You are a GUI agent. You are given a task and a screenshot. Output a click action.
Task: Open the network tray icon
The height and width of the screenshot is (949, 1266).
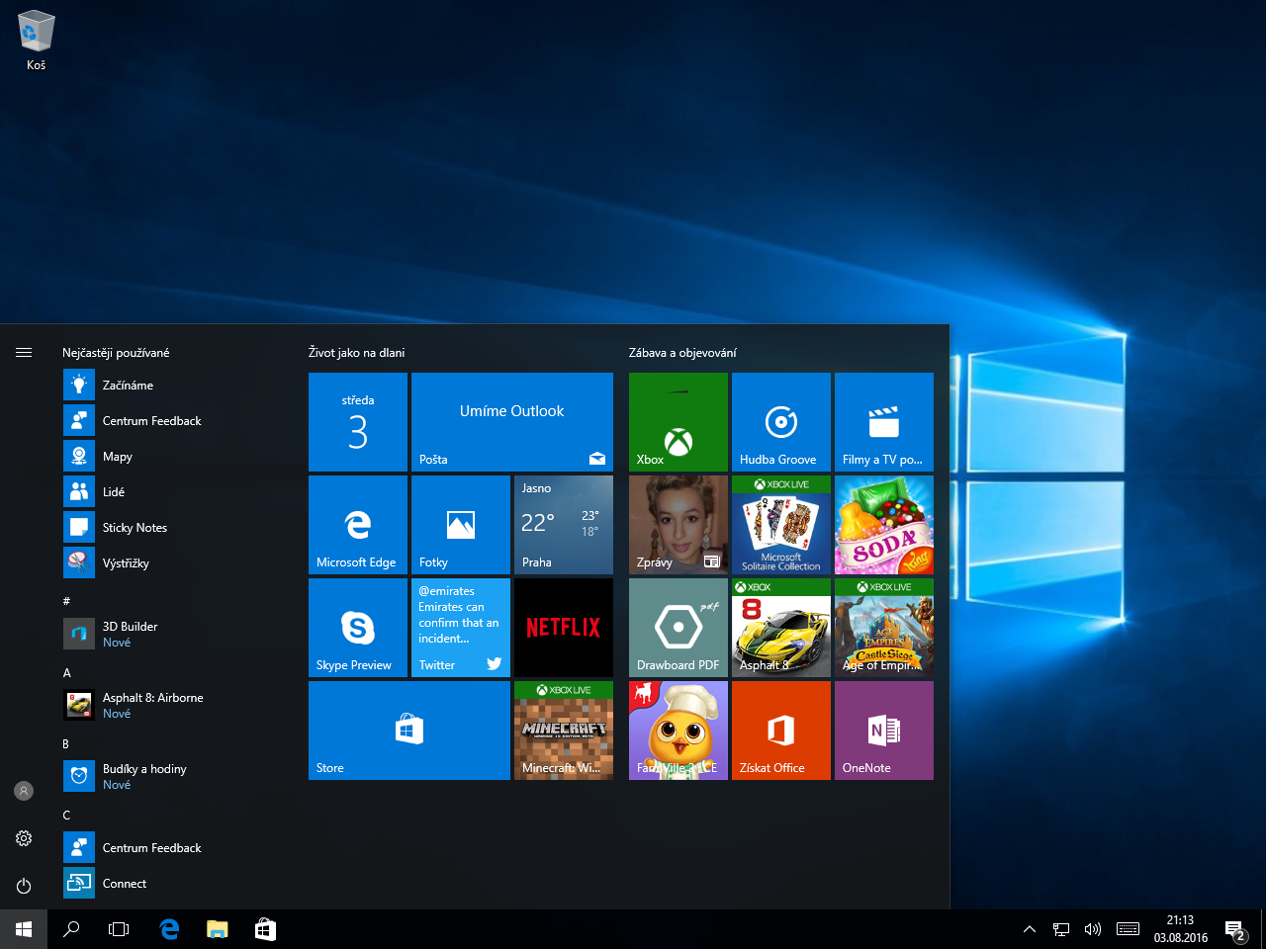[1061, 929]
